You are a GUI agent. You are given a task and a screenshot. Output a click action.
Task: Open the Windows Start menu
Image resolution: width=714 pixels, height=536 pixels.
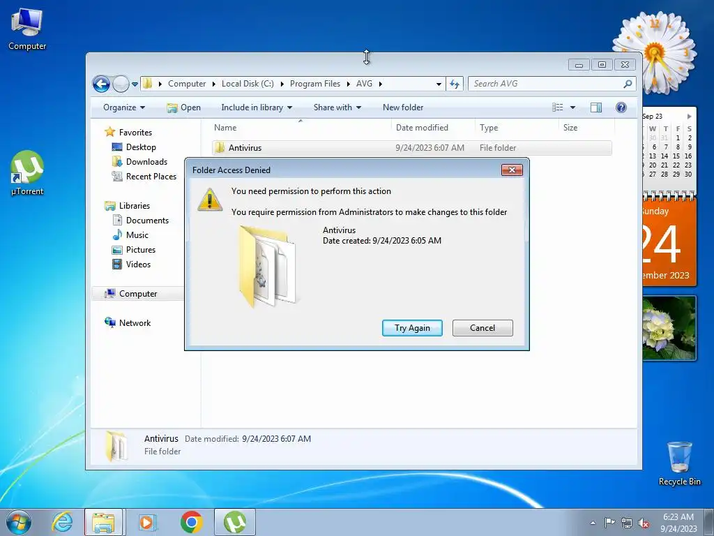[x=19, y=522]
